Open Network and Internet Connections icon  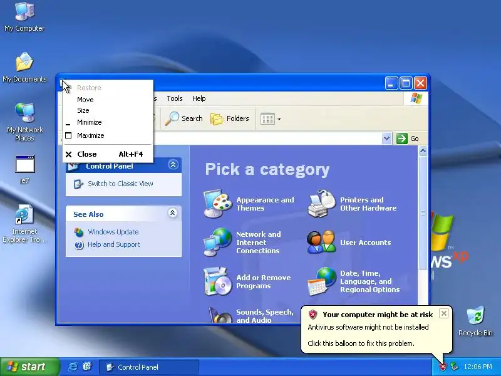point(218,242)
